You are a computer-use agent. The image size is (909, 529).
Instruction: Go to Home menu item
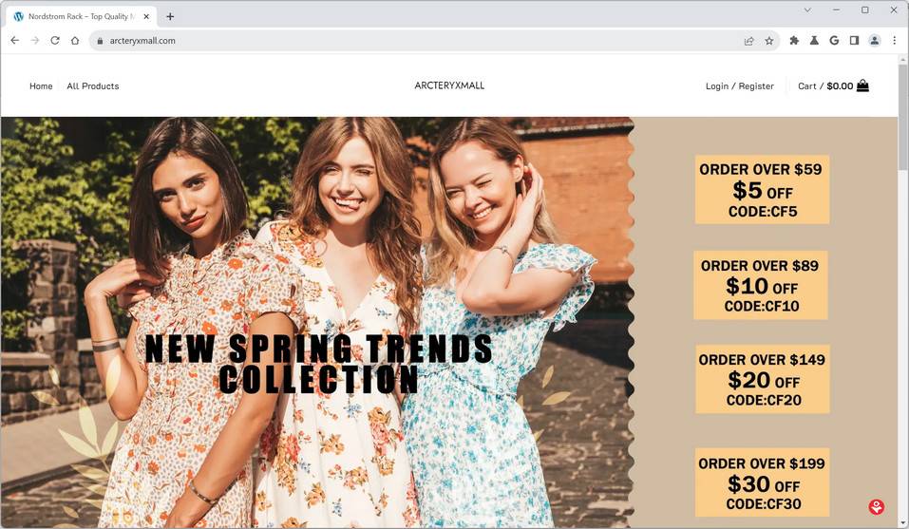(41, 86)
